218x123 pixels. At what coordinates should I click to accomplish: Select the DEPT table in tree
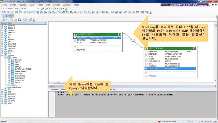coord(17,62)
